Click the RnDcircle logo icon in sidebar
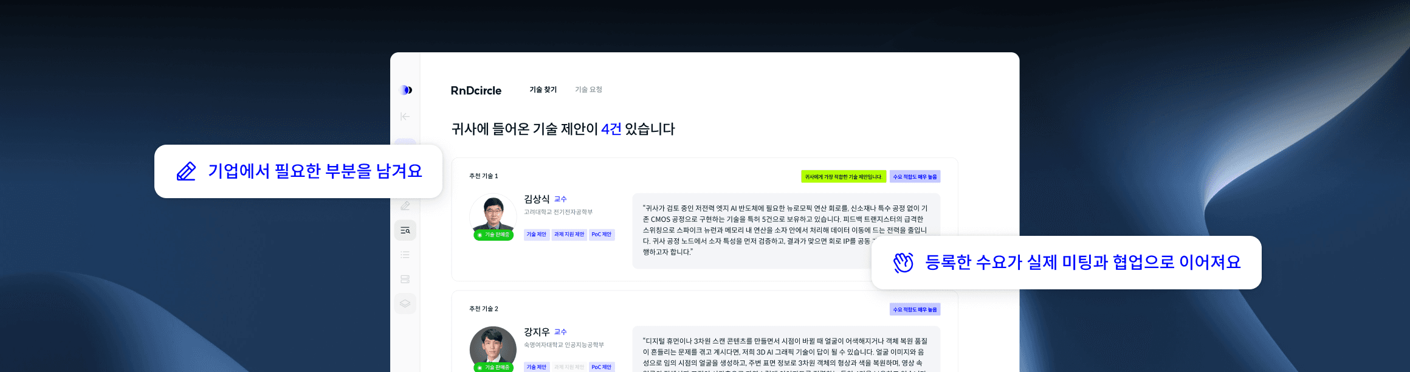The image size is (1410, 372). pyautogui.click(x=406, y=90)
